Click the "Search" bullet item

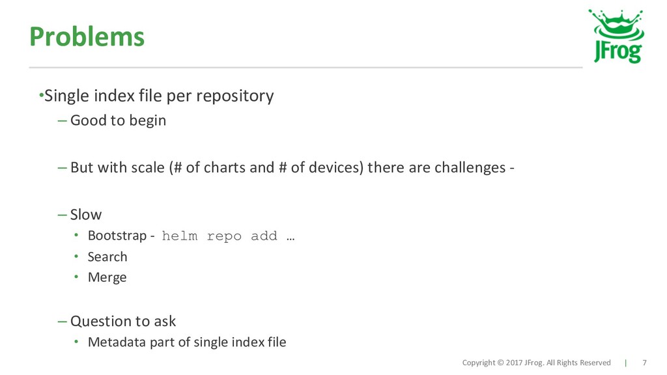point(107,257)
